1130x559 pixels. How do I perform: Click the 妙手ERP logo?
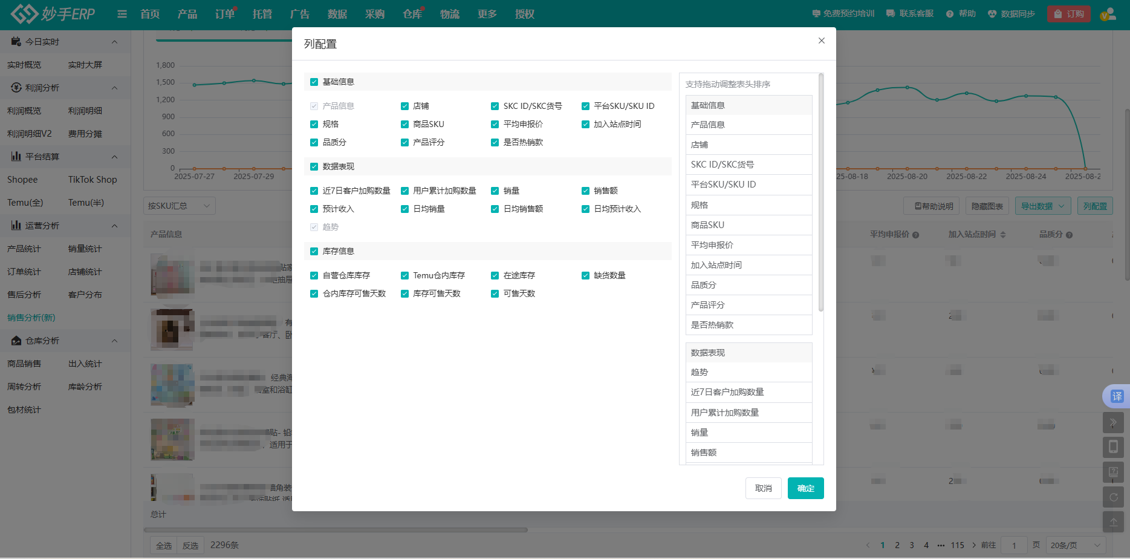(53, 14)
